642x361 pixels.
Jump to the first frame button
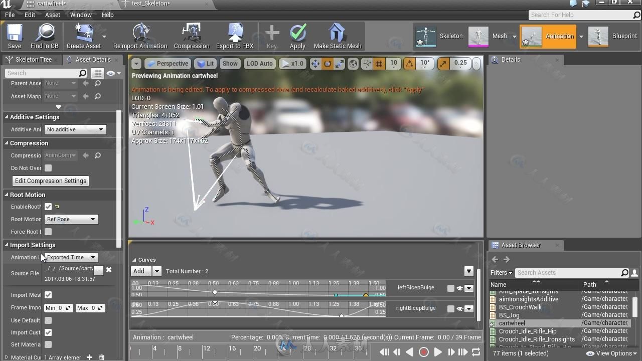tap(384, 352)
